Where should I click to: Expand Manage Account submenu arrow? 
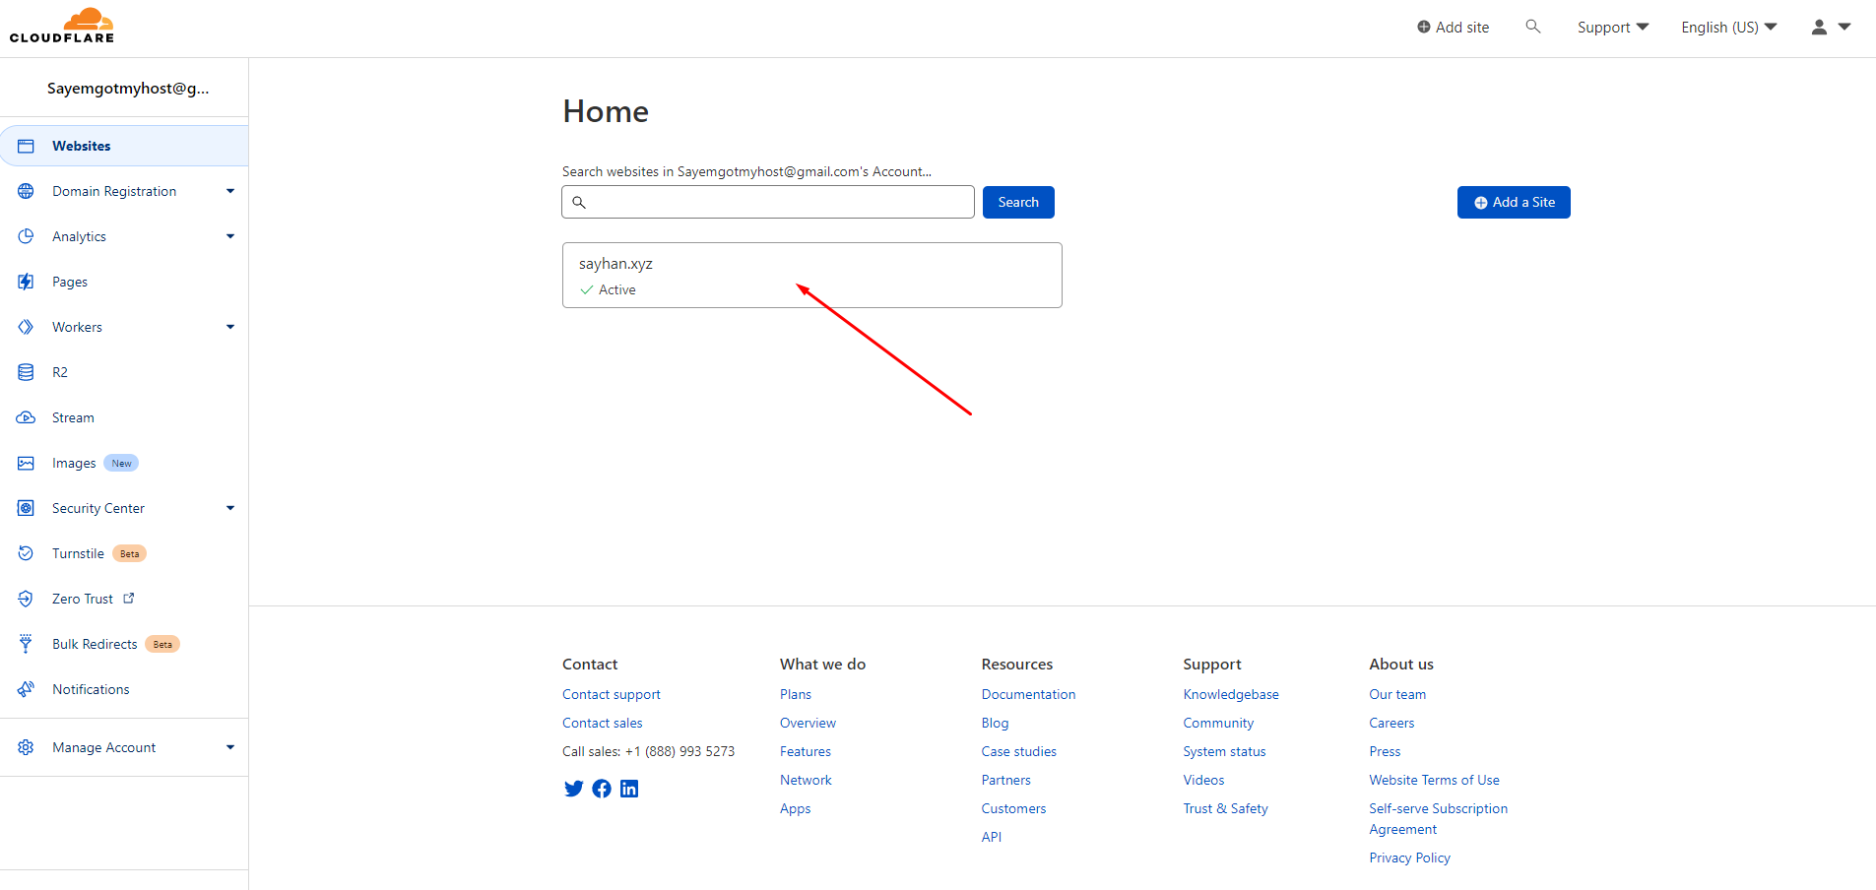(230, 747)
